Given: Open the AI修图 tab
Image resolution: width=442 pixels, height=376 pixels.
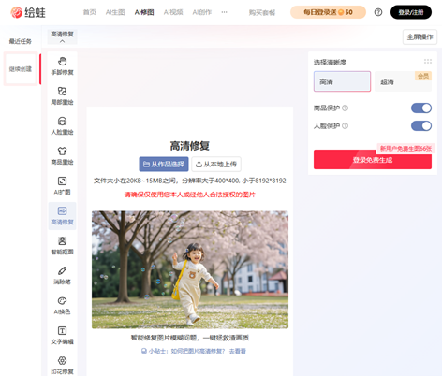Looking at the screenshot, I should click(x=144, y=12).
